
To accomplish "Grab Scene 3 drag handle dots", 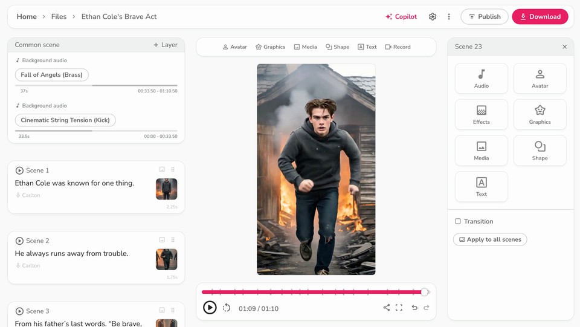I will point(173,310).
